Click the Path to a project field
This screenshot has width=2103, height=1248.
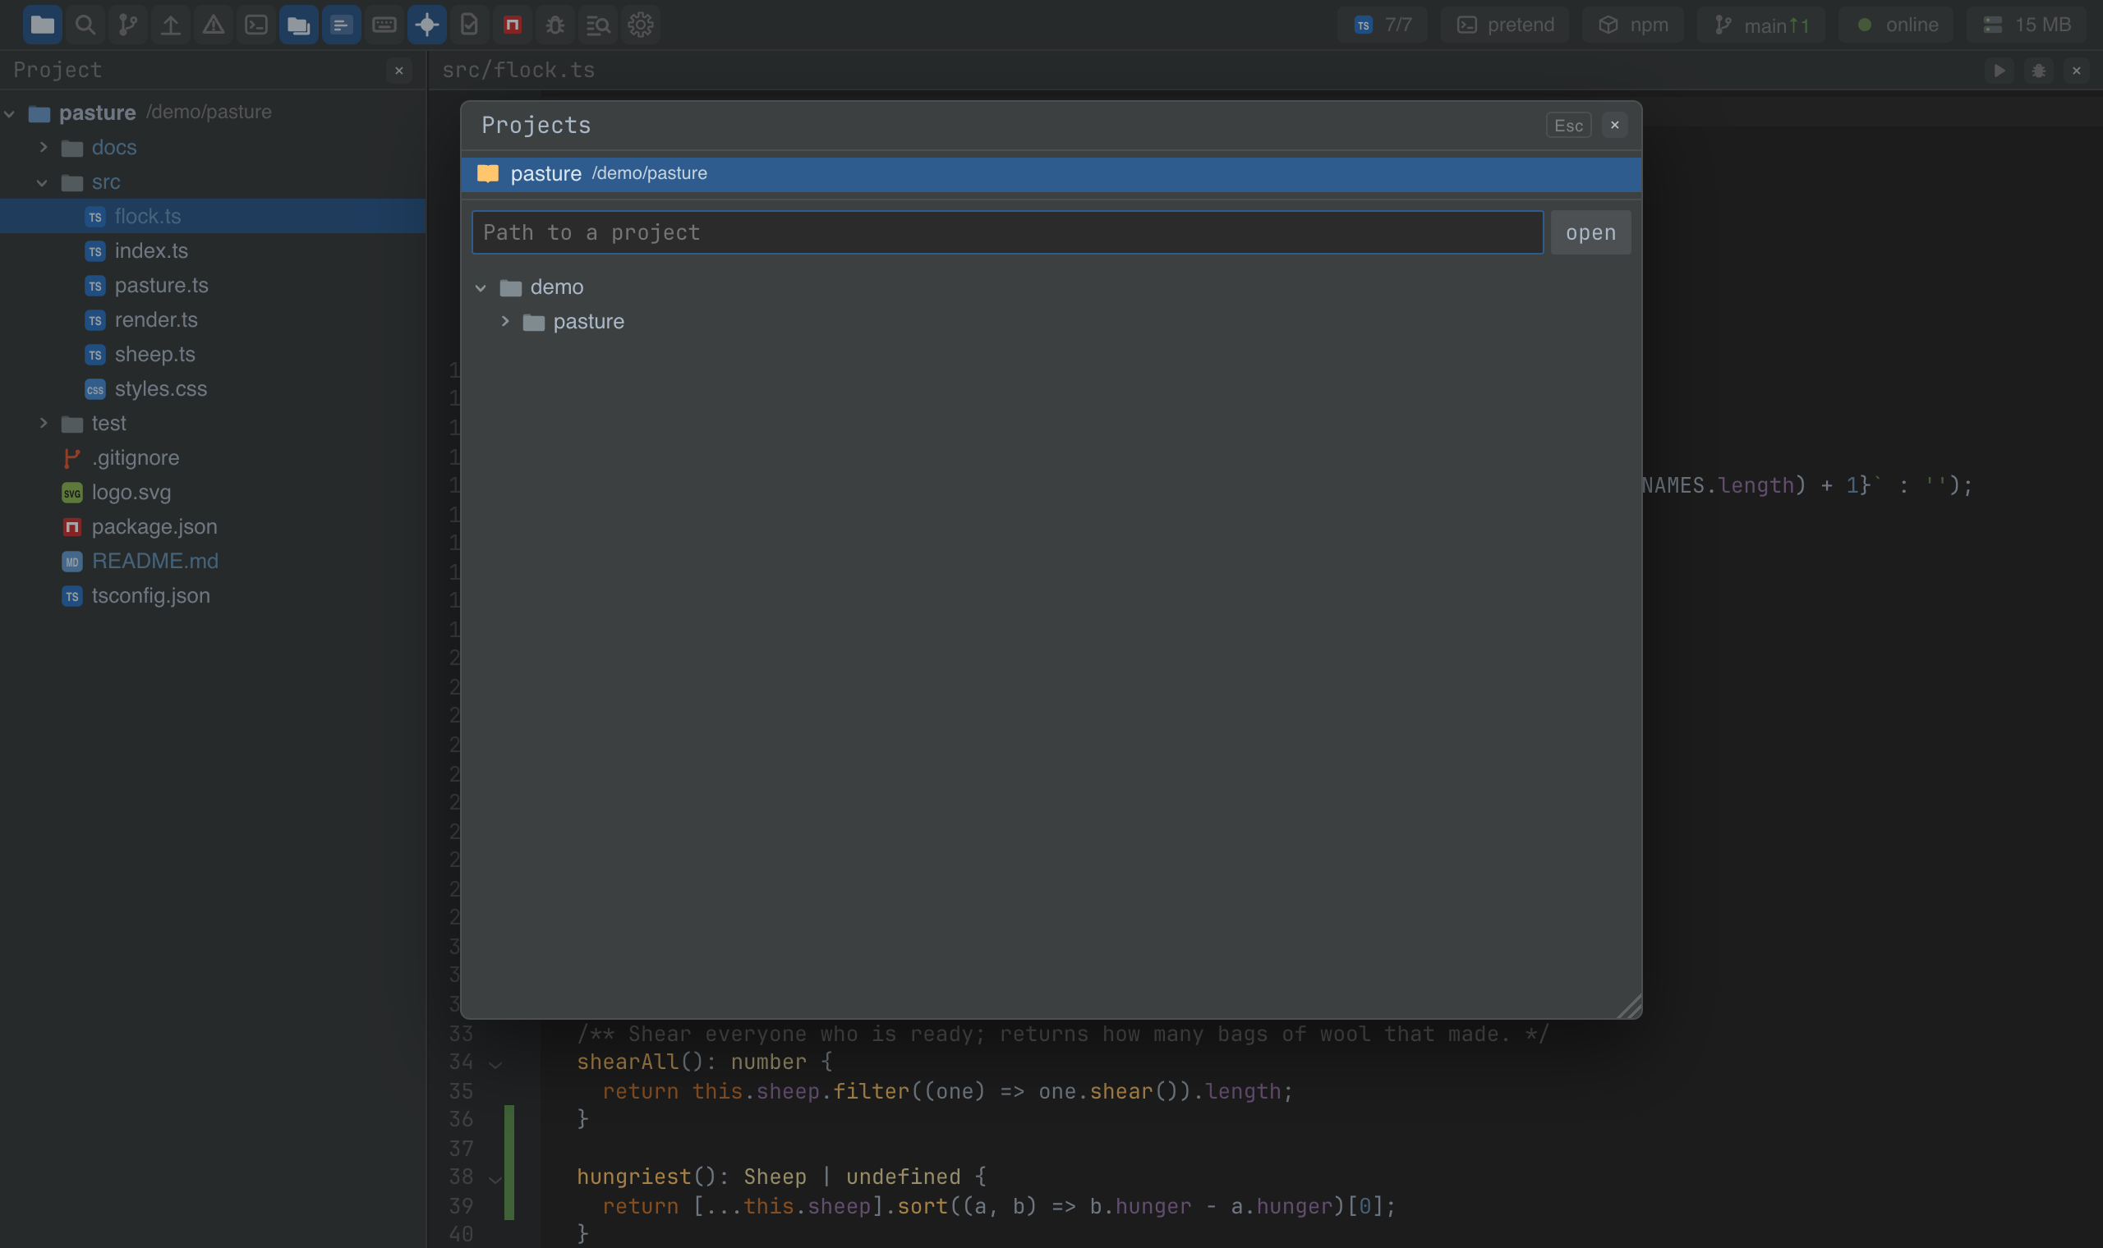(x=1007, y=232)
